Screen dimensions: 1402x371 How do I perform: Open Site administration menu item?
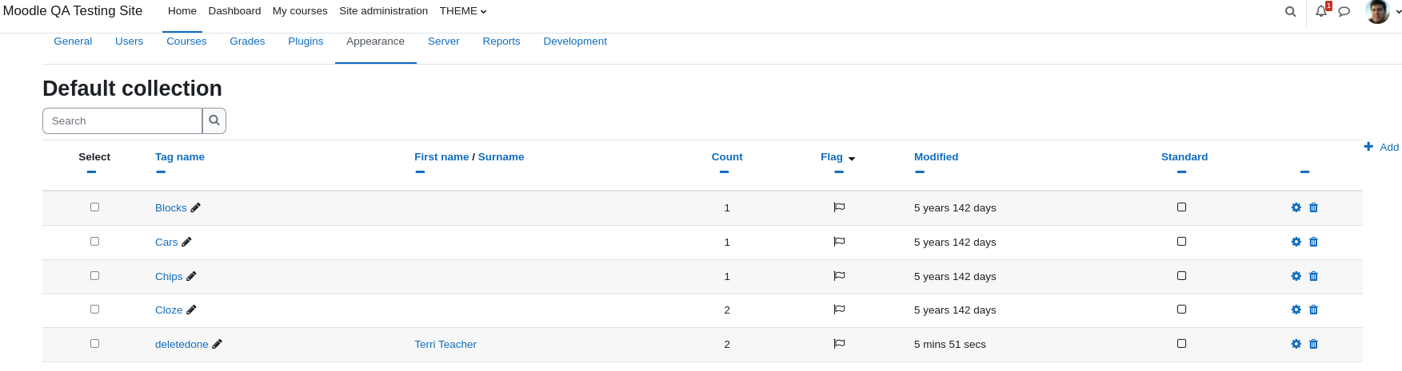tap(383, 11)
